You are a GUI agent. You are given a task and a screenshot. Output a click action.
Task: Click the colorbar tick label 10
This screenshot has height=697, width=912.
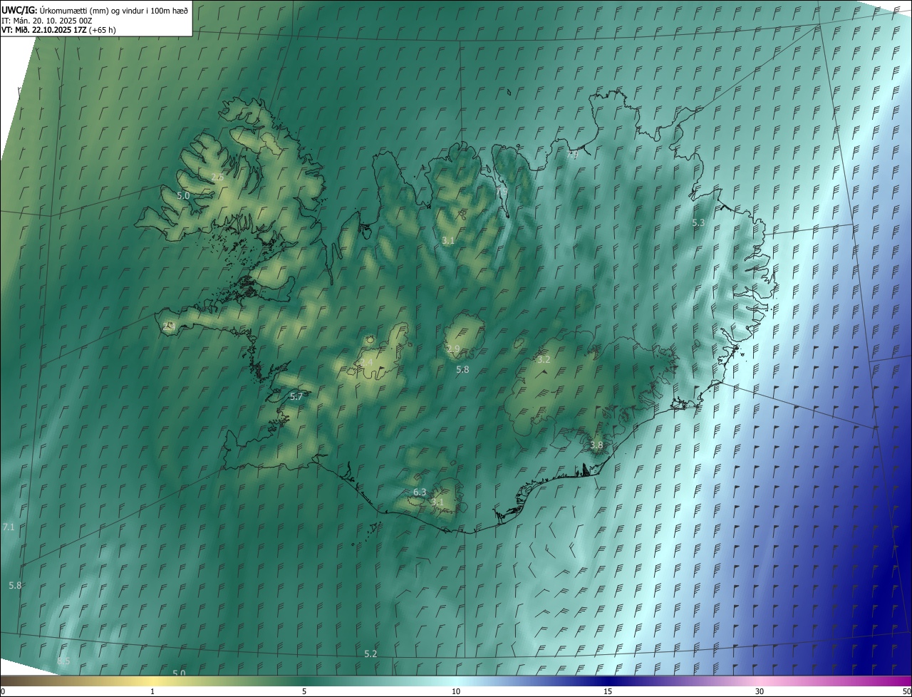point(456,691)
